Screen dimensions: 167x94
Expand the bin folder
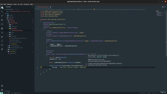click(12, 25)
